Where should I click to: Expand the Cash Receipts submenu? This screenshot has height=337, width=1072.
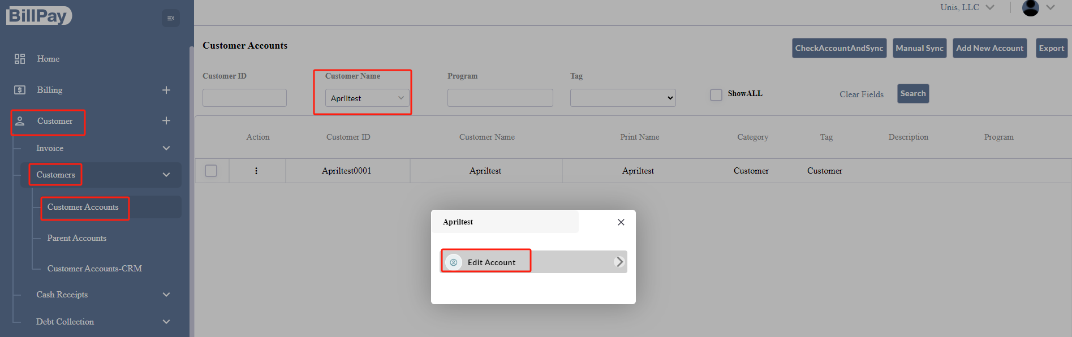tap(166, 295)
